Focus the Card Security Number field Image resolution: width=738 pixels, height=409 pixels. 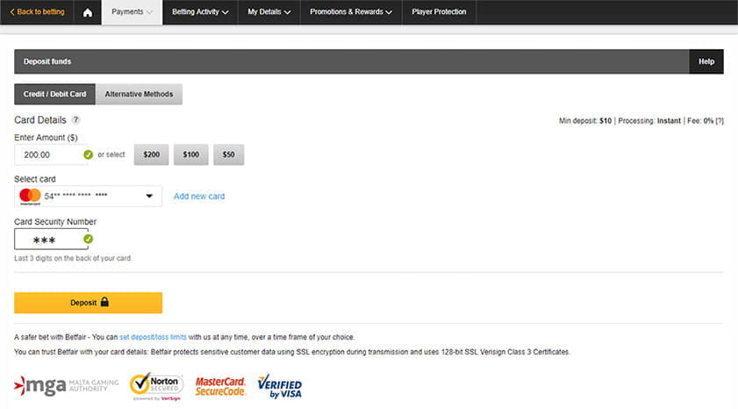point(51,239)
